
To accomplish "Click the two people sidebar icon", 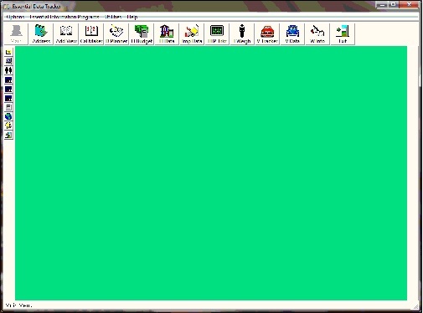I will (8, 70).
